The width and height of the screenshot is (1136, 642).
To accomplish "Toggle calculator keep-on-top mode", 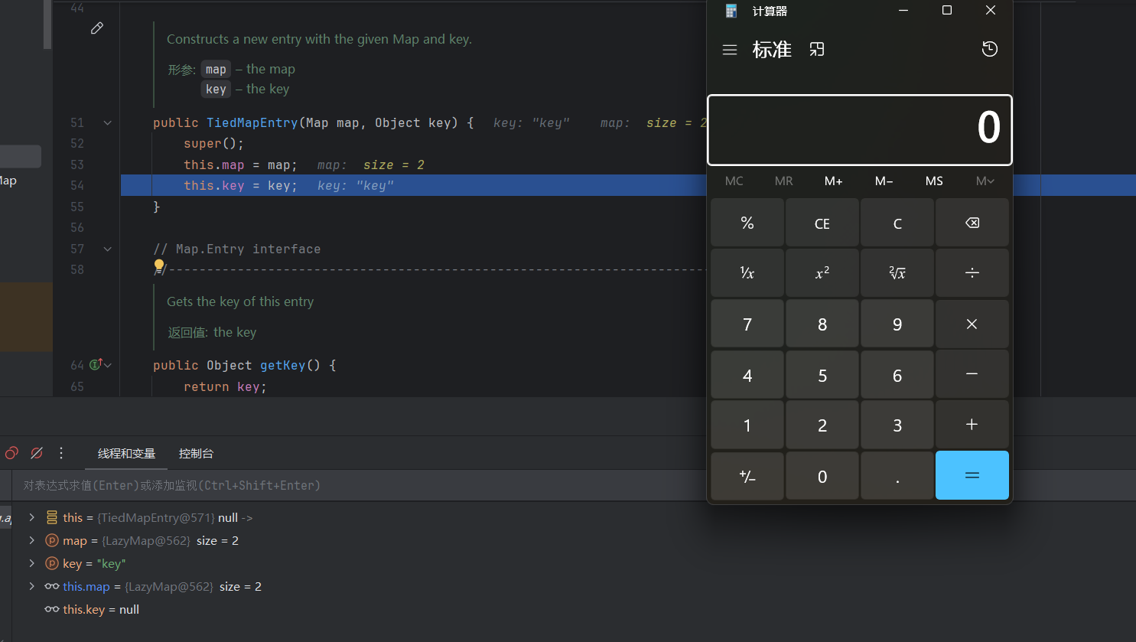I will (817, 50).
